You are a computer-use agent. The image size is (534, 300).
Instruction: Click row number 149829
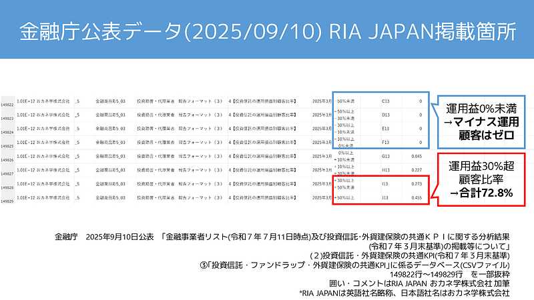pos(7,201)
